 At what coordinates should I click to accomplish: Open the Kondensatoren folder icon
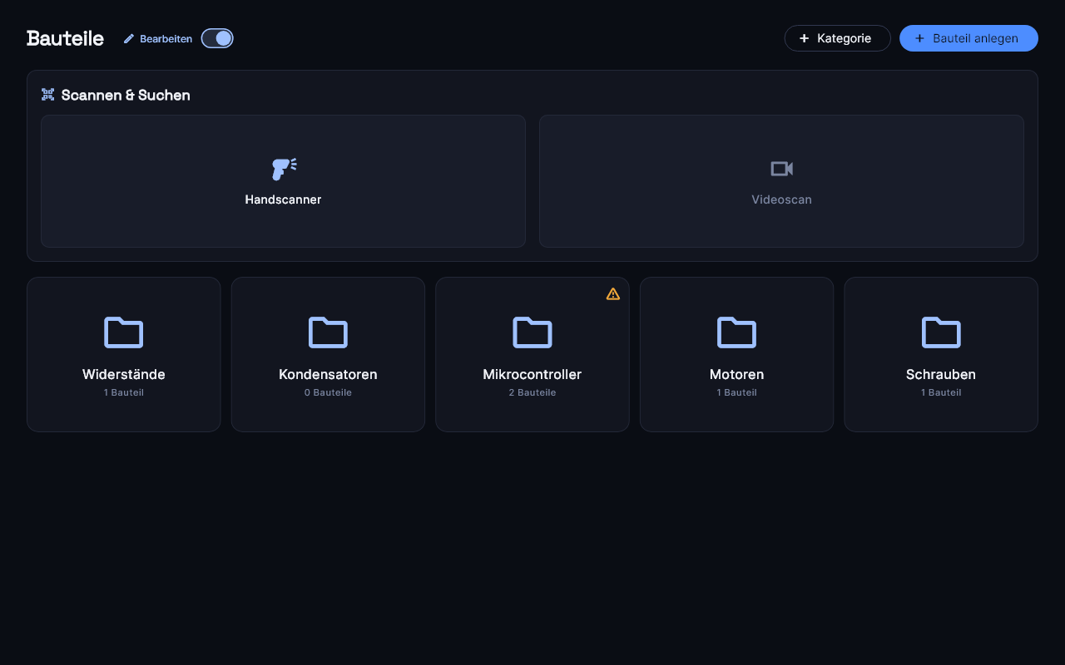pyautogui.click(x=328, y=332)
